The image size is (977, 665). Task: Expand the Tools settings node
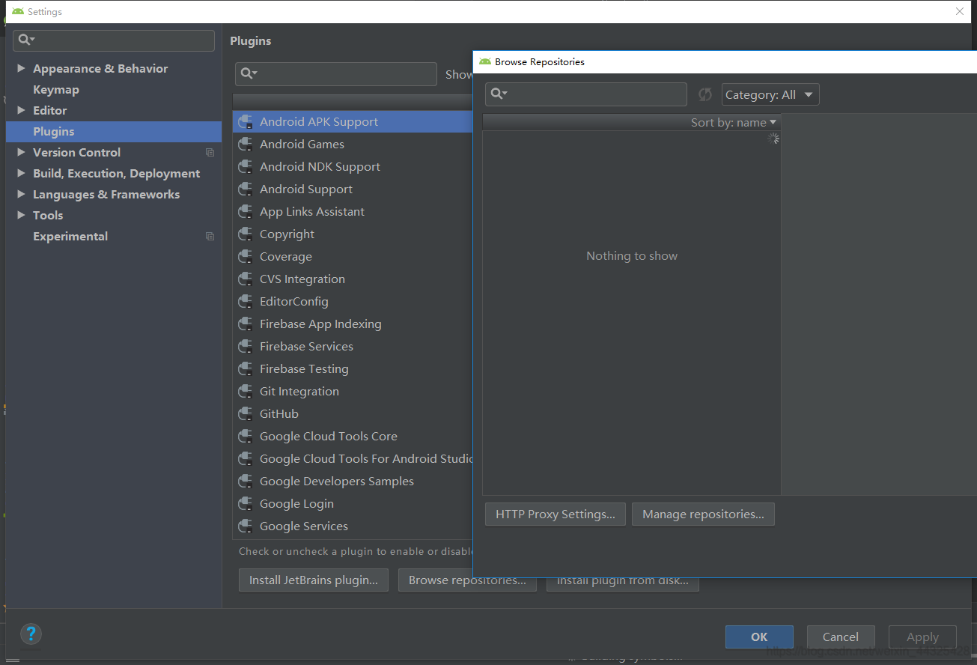[21, 215]
